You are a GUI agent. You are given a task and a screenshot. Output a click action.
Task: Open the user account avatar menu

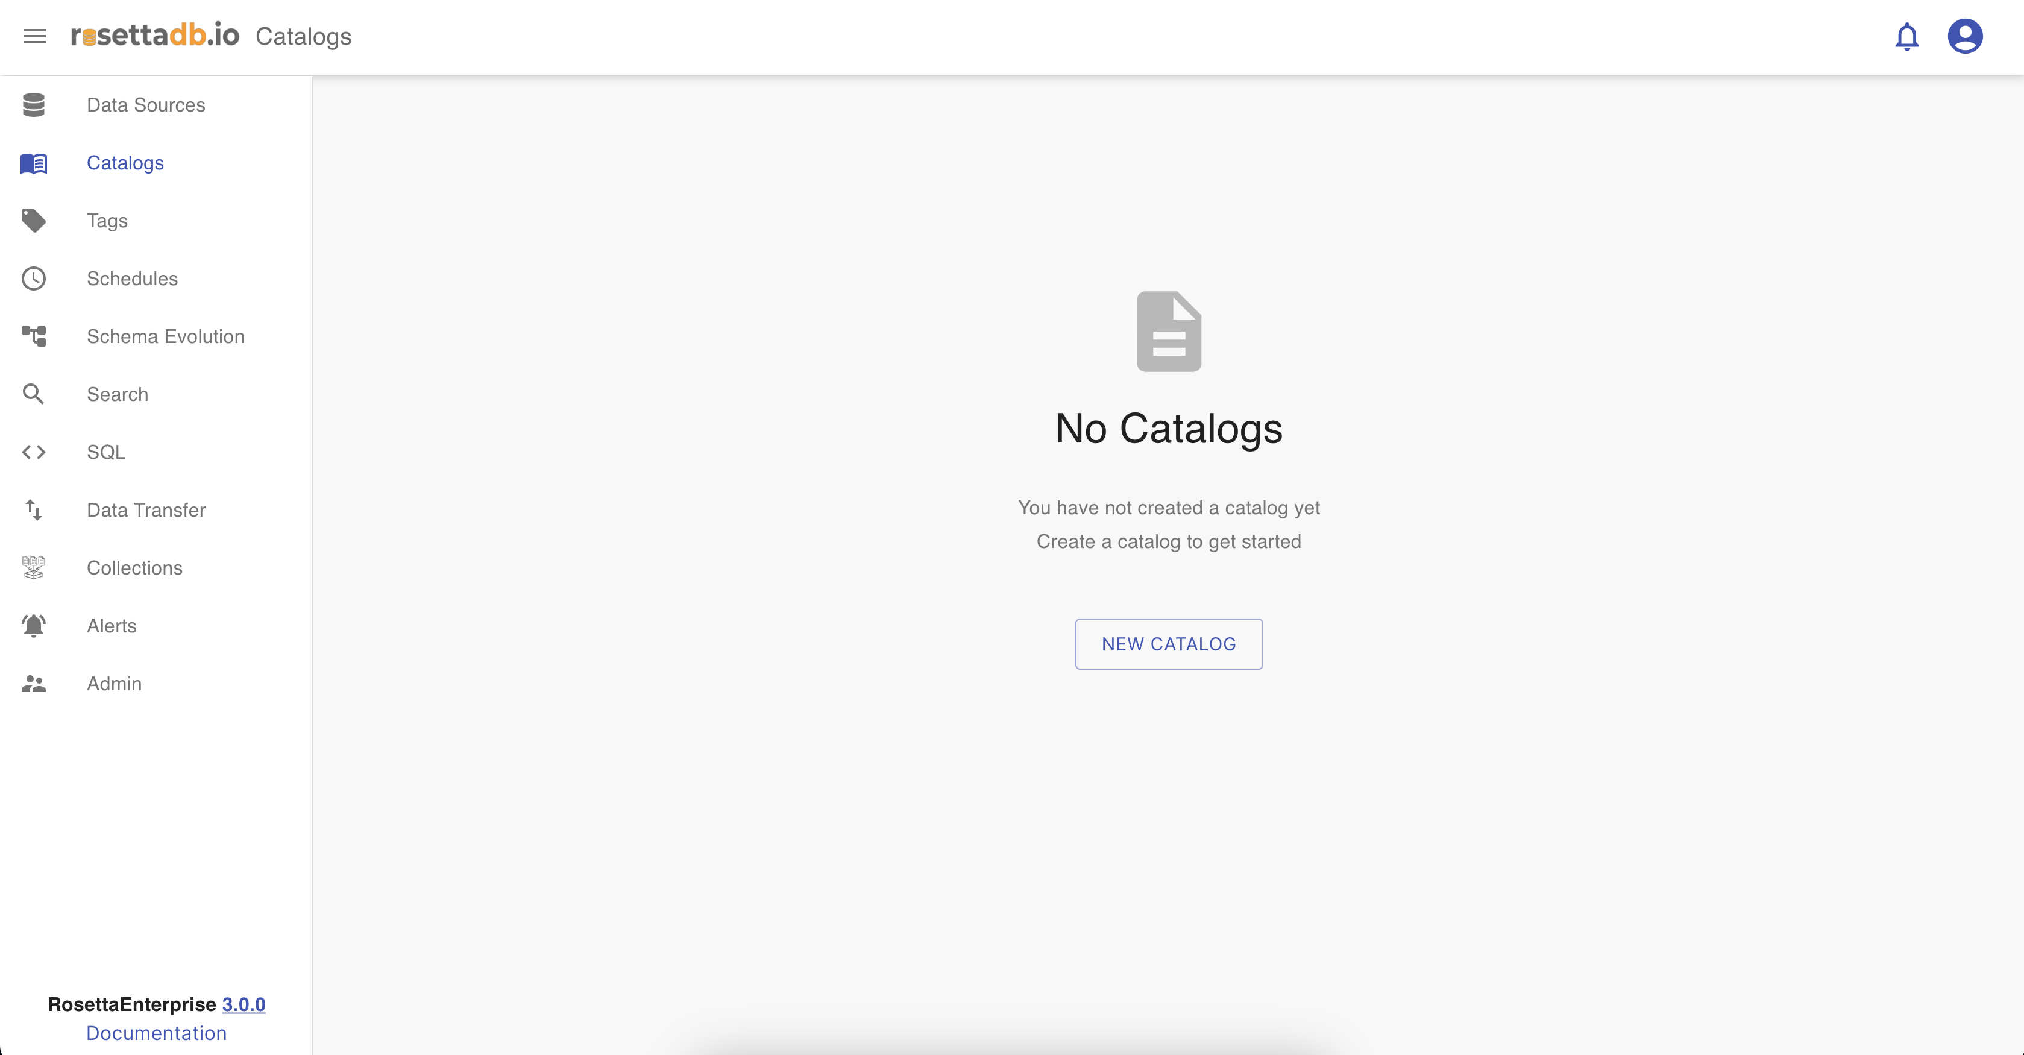(1964, 36)
